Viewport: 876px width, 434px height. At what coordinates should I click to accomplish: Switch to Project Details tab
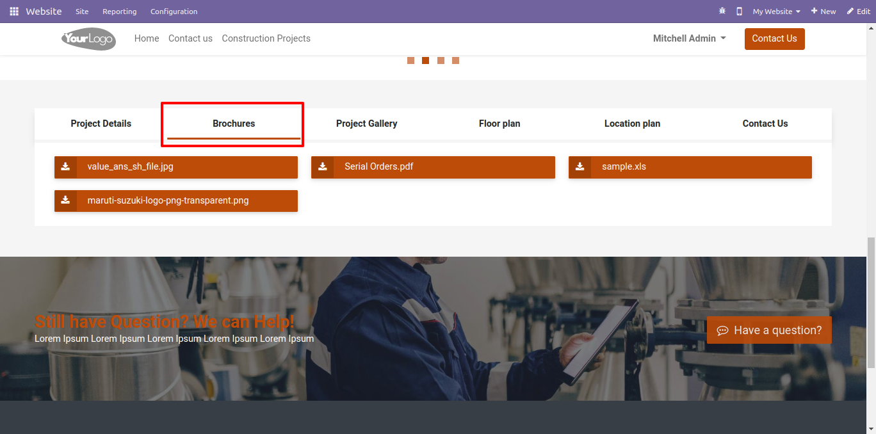(x=101, y=124)
